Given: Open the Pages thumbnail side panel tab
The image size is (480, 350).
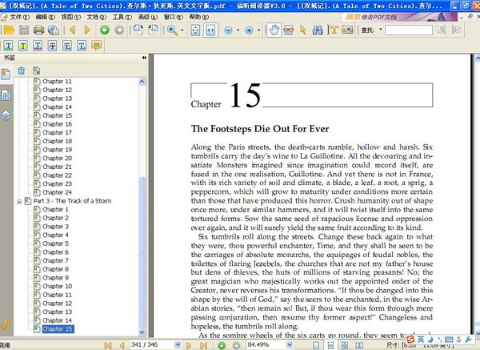Looking at the screenshot, I should click(x=6, y=95).
